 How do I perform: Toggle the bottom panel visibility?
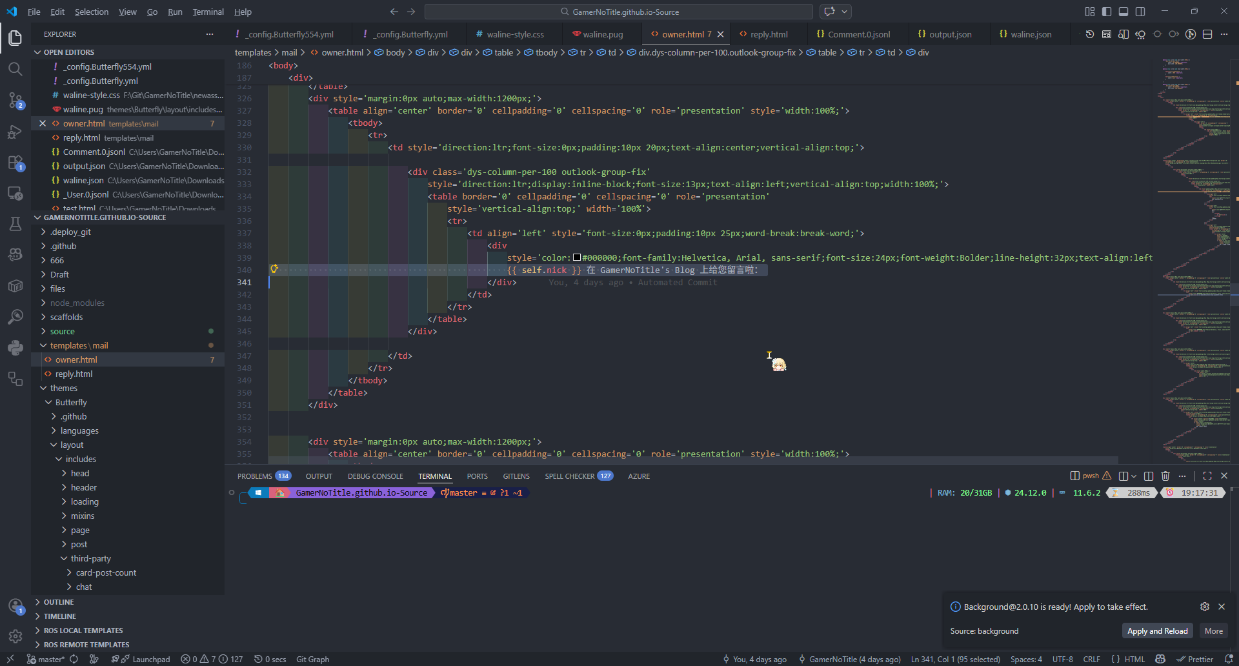[1123, 12]
